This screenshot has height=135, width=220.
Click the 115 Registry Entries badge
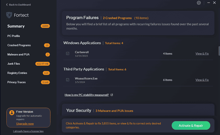tap(46, 73)
